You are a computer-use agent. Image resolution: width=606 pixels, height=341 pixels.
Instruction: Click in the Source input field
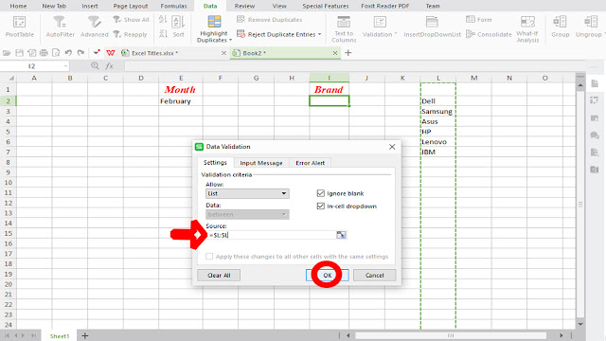click(272, 235)
